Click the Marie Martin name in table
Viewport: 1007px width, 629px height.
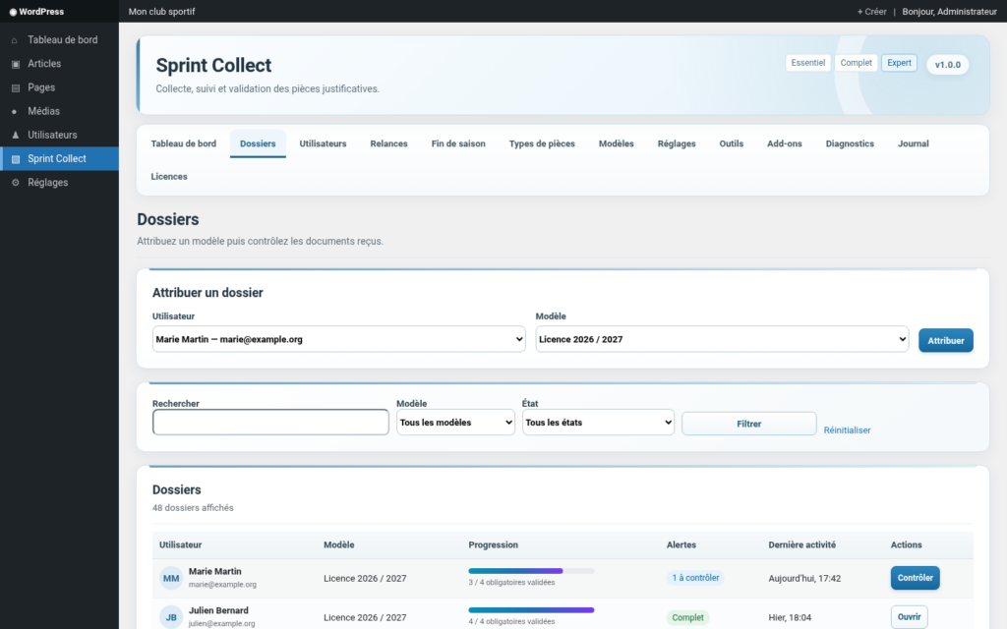point(215,571)
